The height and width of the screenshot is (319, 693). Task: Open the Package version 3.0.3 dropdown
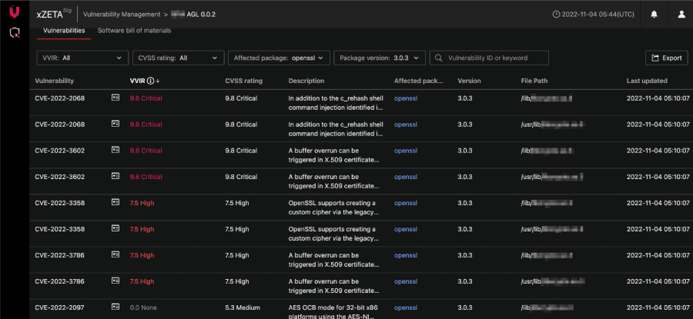coord(380,58)
